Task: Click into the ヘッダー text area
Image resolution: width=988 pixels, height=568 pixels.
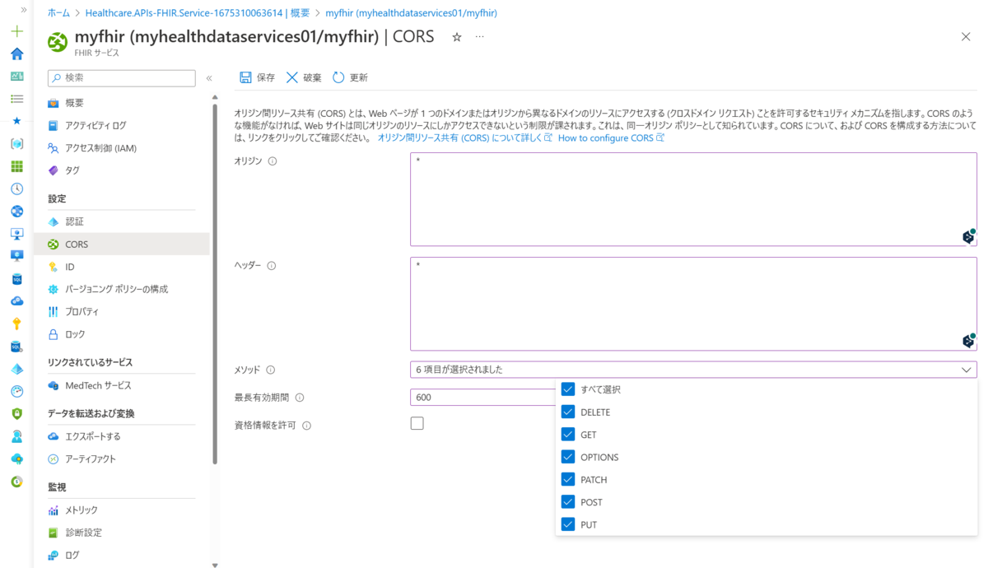Action: [x=693, y=304]
